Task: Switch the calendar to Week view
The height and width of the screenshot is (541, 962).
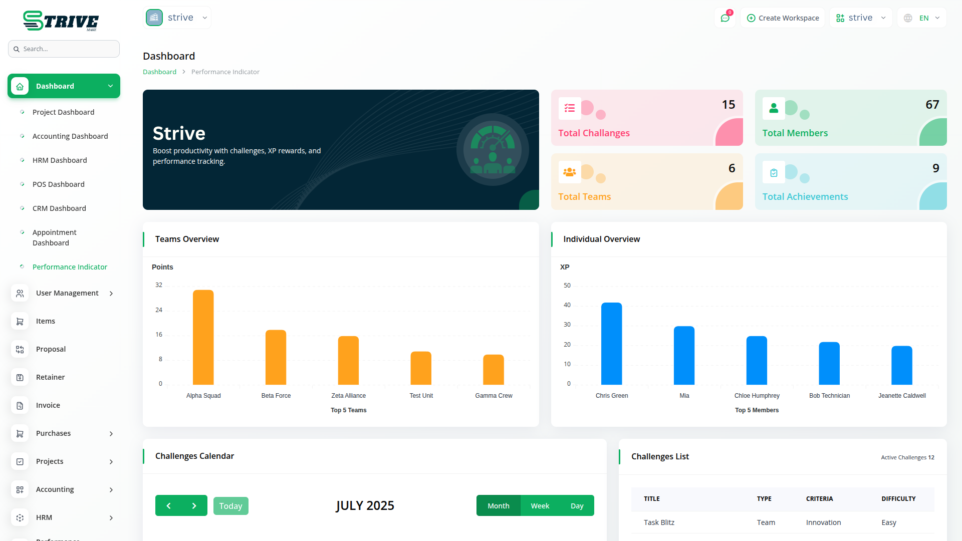Action: pyautogui.click(x=540, y=506)
